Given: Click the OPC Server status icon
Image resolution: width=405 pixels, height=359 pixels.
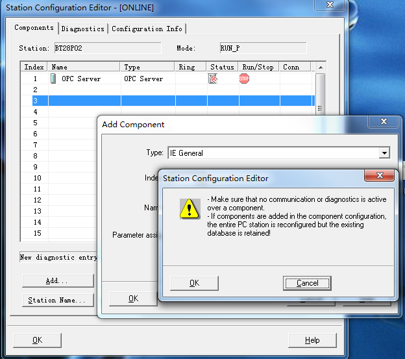Looking at the screenshot, I should coord(213,79).
